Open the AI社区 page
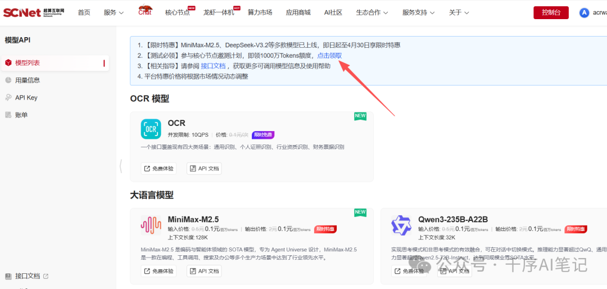The width and height of the screenshot is (607, 289). (x=333, y=13)
